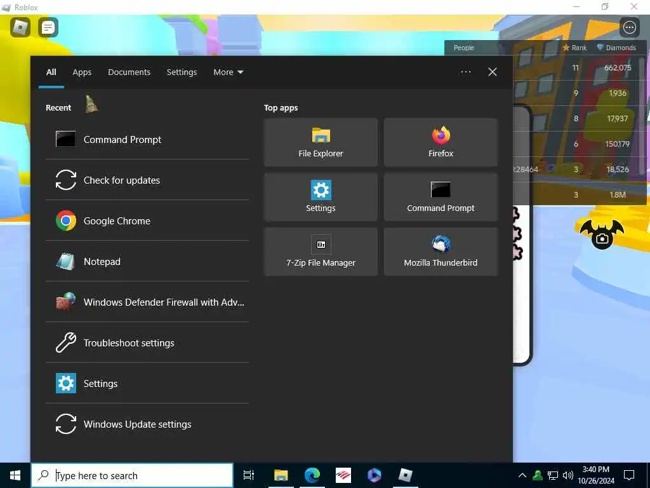Expand the More filter dropdown
The height and width of the screenshot is (488, 650).
coord(228,72)
